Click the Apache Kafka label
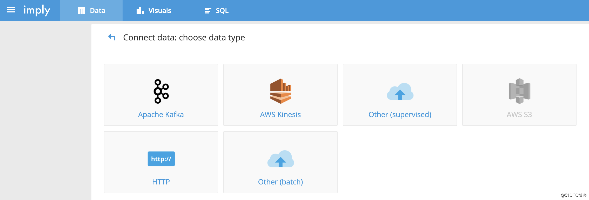The width and height of the screenshot is (589, 200). coord(161,115)
